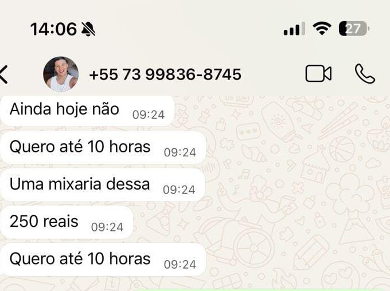Tap the word "hoje" in the message
Screen dimensions: 390x291
[x=72, y=109]
